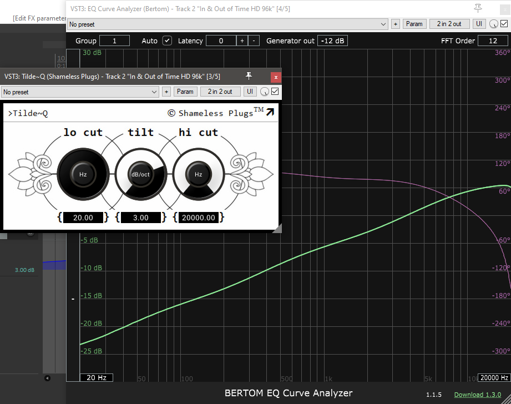511x404 pixels.
Task: Toggle UI button in EQ Curve Analyzer window
Action: point(479,24)
